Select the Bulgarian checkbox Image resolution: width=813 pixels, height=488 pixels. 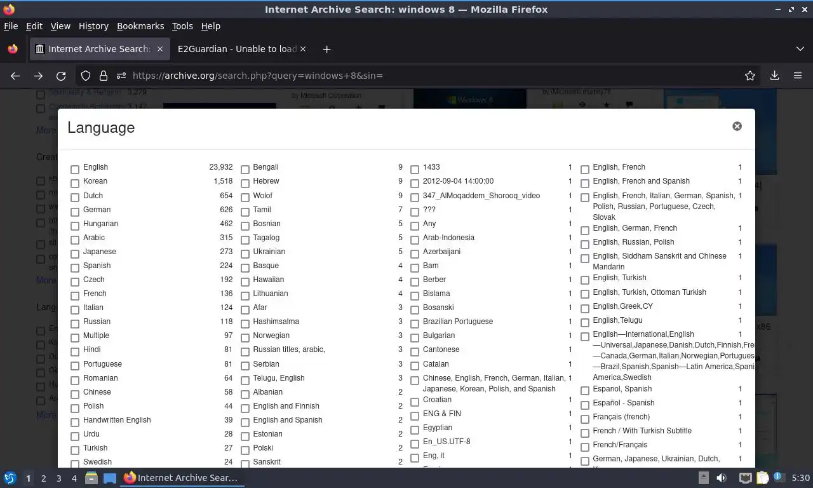415,337
